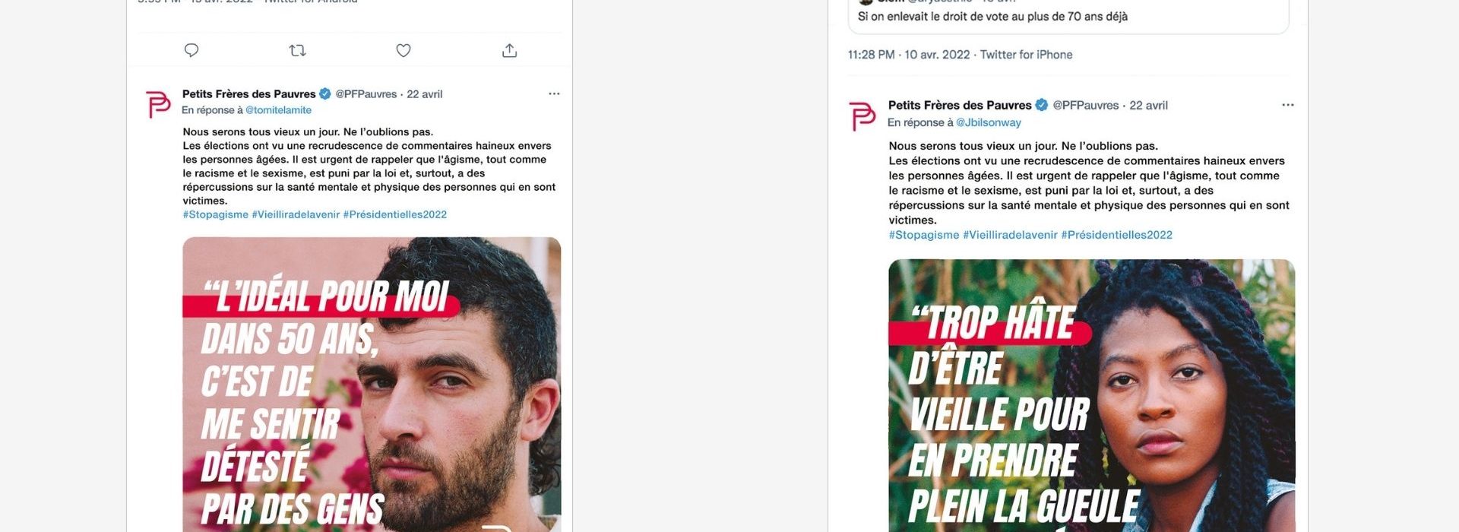Click the Twitter for iPhone source link
The width and height of the screenshot is (1459, 532).
[x=1026, y=55]
